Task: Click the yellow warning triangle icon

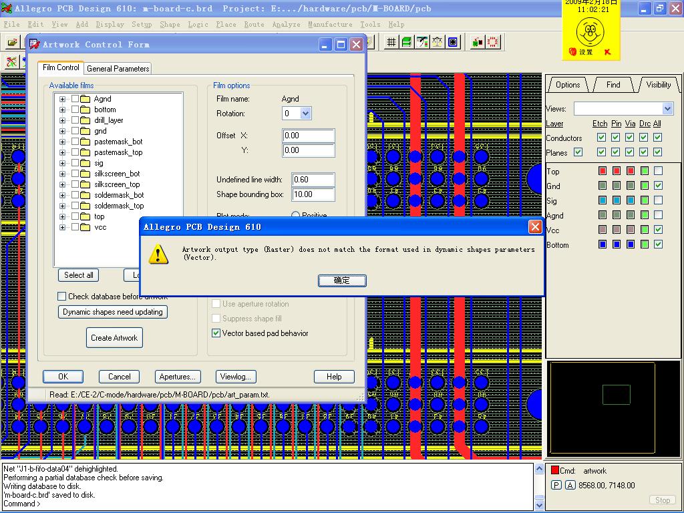Action: point(158,254)
